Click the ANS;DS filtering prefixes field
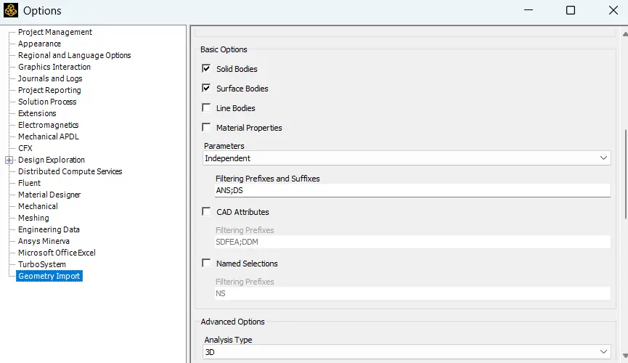 click(x=412, y=190)
